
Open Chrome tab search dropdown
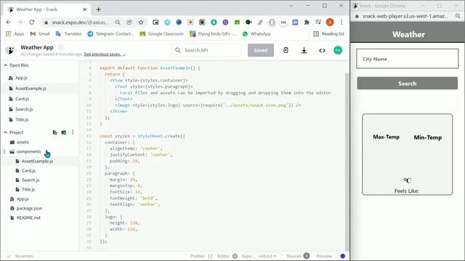tap(291, 6)
